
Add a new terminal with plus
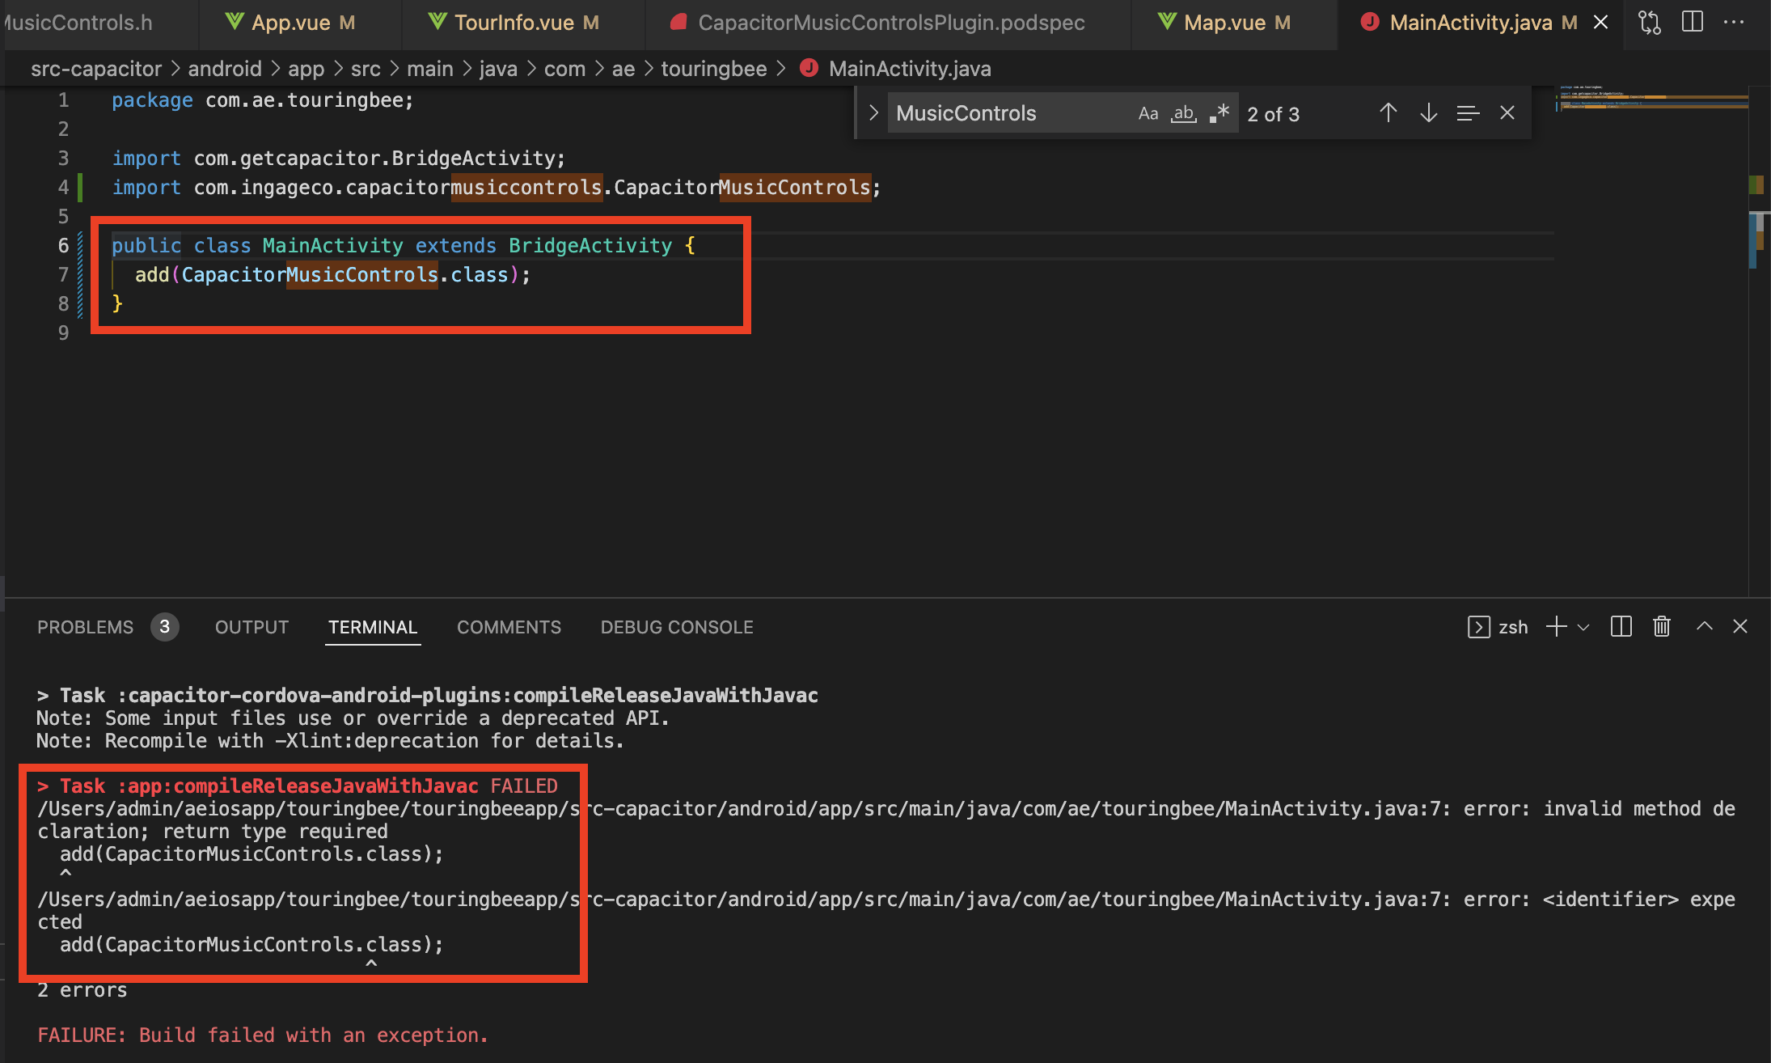[x=1555, y=627]
